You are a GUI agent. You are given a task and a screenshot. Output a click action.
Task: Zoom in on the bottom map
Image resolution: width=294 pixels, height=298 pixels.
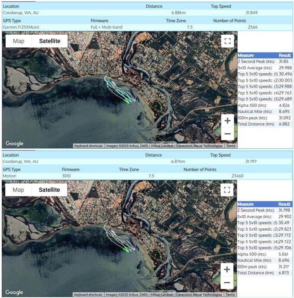[227, 269]
